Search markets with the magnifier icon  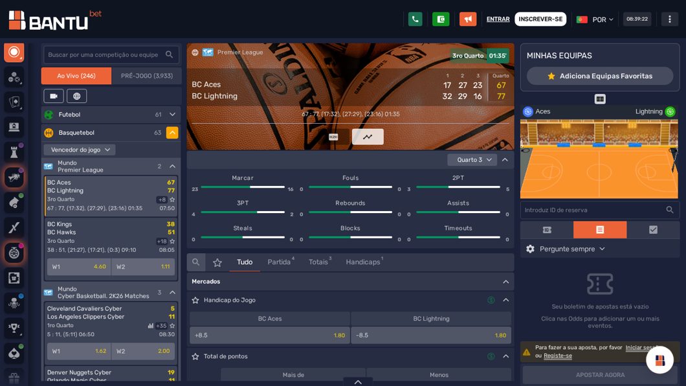click(196, 262)
